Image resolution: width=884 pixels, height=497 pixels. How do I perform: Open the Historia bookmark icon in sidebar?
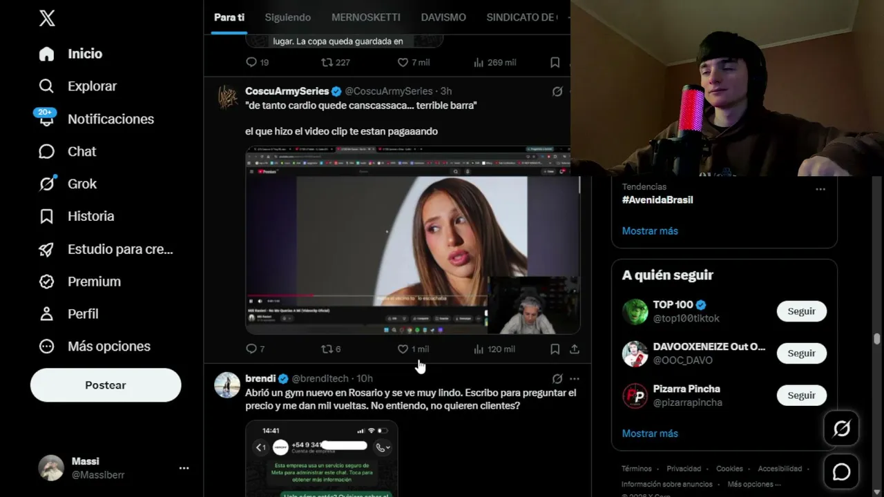click(46, 216)
